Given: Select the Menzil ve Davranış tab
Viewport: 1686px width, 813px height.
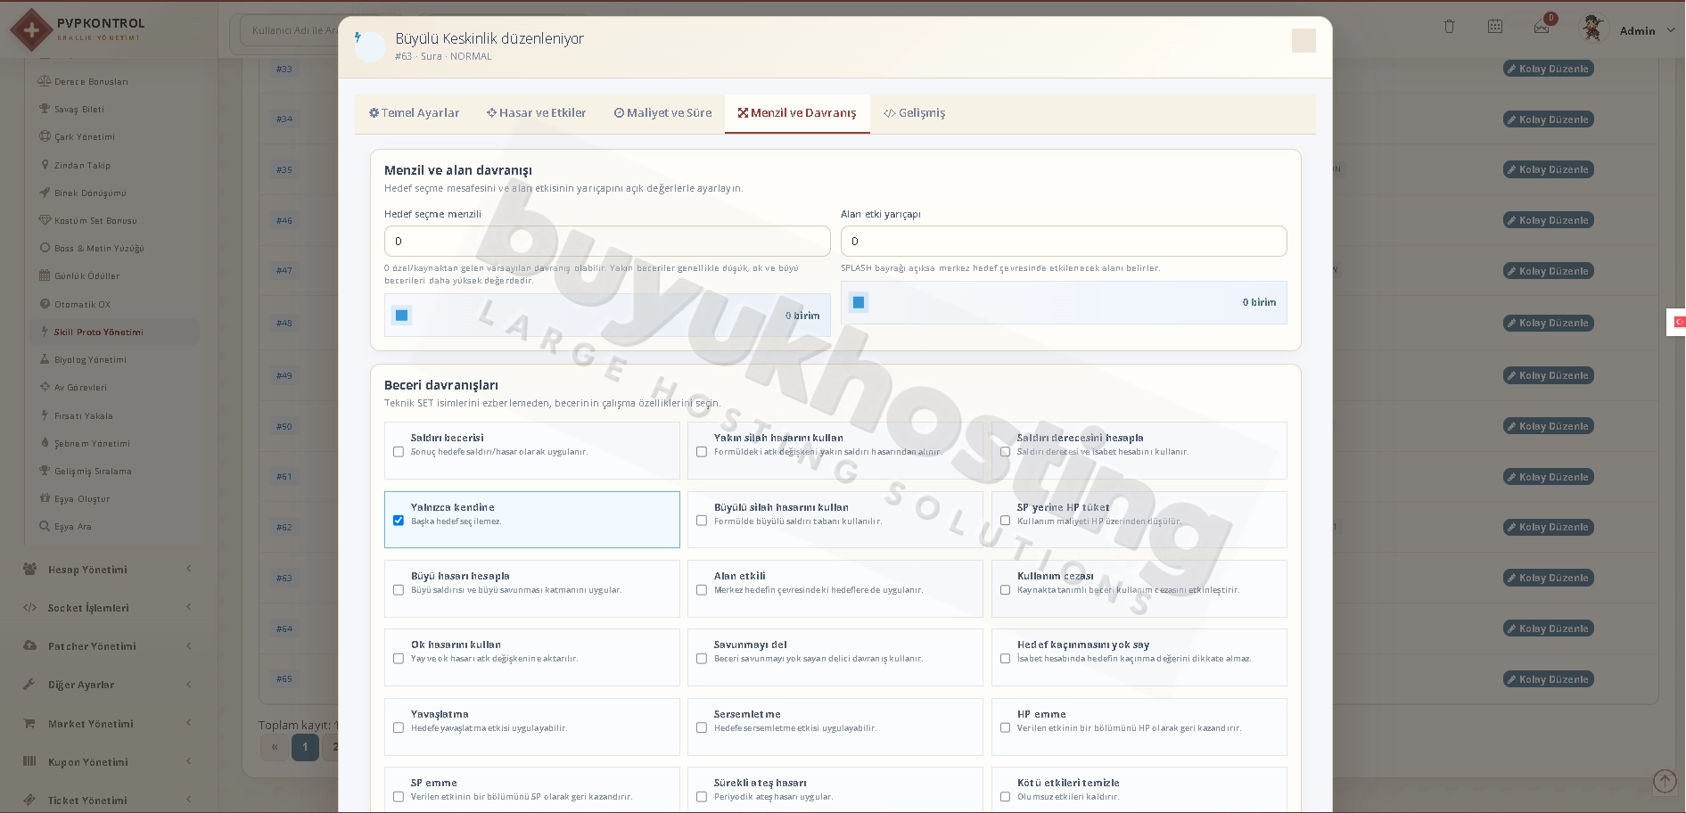Looking at the screenshot, I should 797,113.
